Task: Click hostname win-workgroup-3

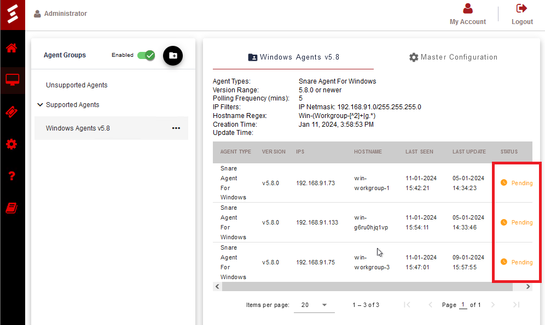Action: tap(372, 263)
